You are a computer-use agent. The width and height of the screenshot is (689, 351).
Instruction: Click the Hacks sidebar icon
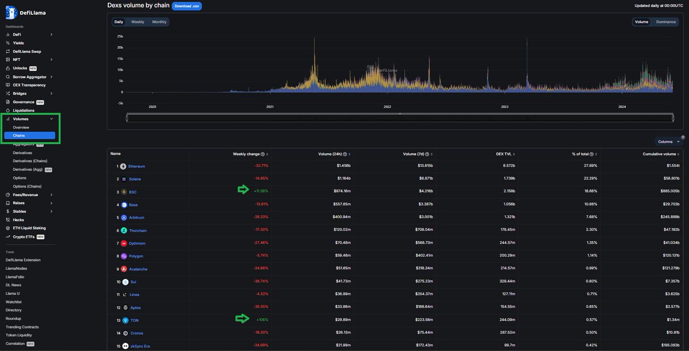point(8,220)
